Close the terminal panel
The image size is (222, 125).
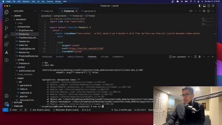pos(213,57)
